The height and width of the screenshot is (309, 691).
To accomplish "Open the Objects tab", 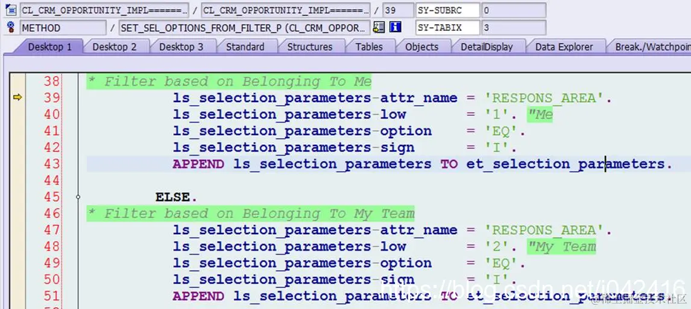I will (421, 46).
